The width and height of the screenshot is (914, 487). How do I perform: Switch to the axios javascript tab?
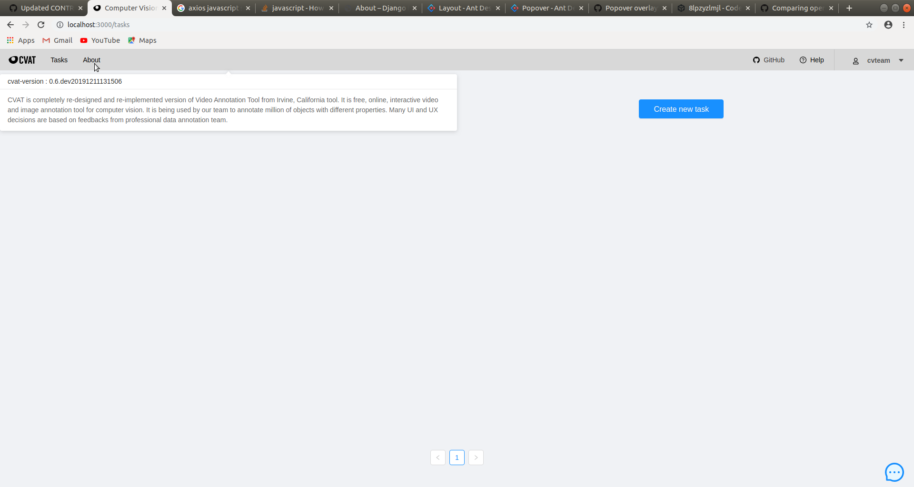pyautogui.click(x=213, y=8)
